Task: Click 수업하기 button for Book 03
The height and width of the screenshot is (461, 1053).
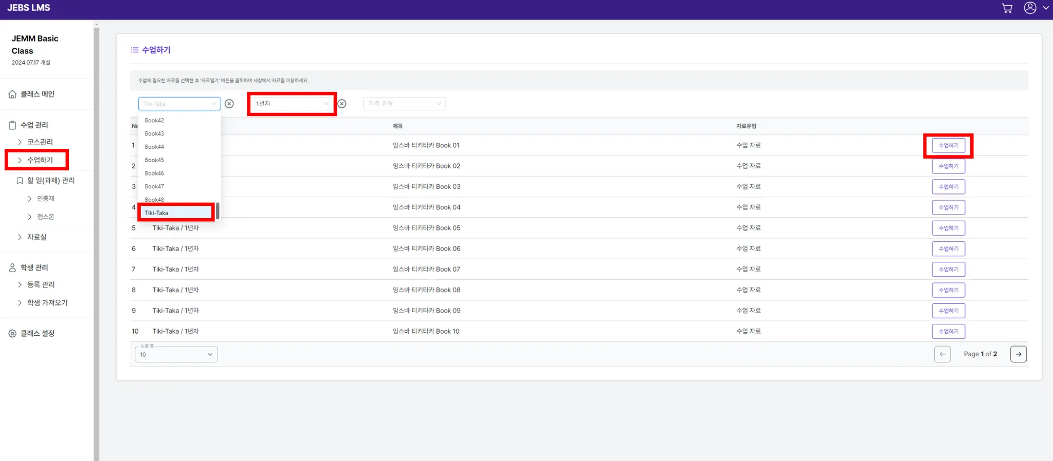Action: click(x=948, y=186)
